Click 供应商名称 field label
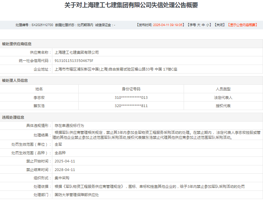 40,52
